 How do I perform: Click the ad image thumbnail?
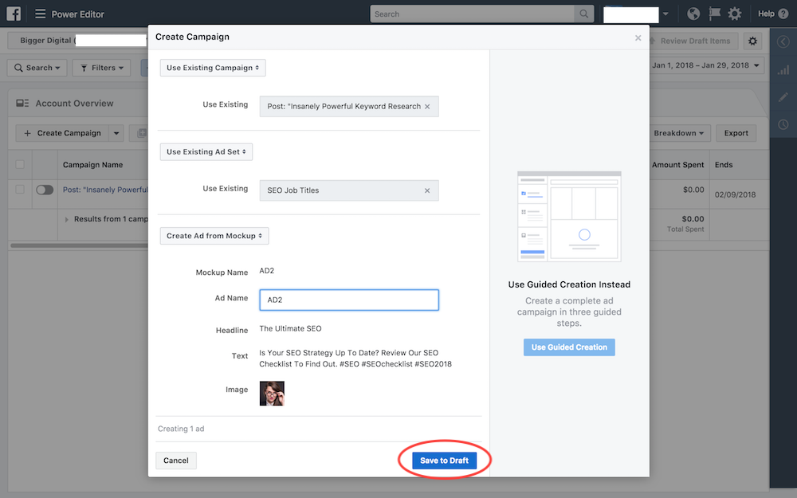[x=272, y=394]
